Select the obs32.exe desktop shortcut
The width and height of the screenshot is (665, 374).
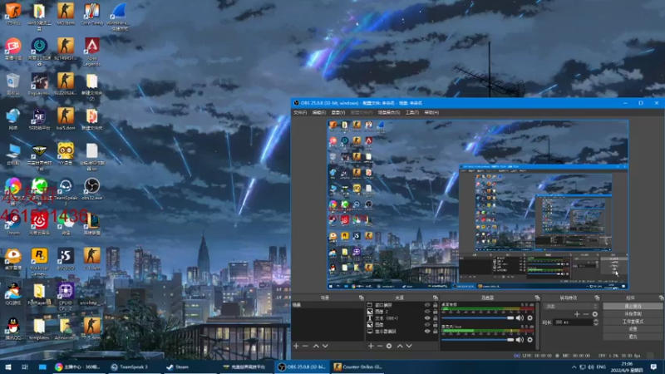tap(91, 189)
